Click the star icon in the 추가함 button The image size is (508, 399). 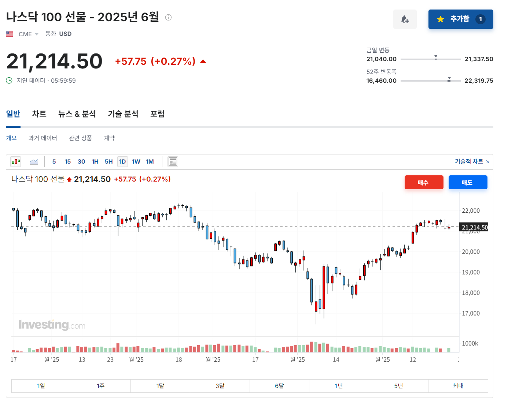coord(440,19)
